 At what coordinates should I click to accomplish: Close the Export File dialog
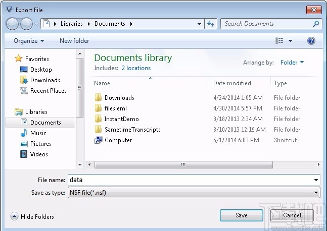coord(314,10)
